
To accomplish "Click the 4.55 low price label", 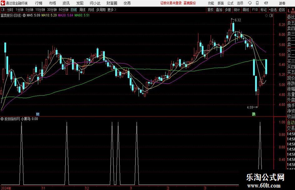I will (x=250, y=107).
